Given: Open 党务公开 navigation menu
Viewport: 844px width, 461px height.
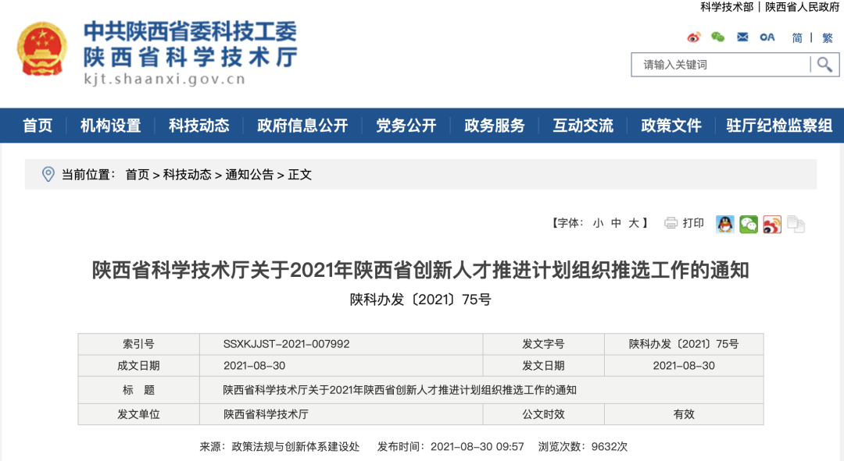Looking at the screenshot, I should [406, 126].
